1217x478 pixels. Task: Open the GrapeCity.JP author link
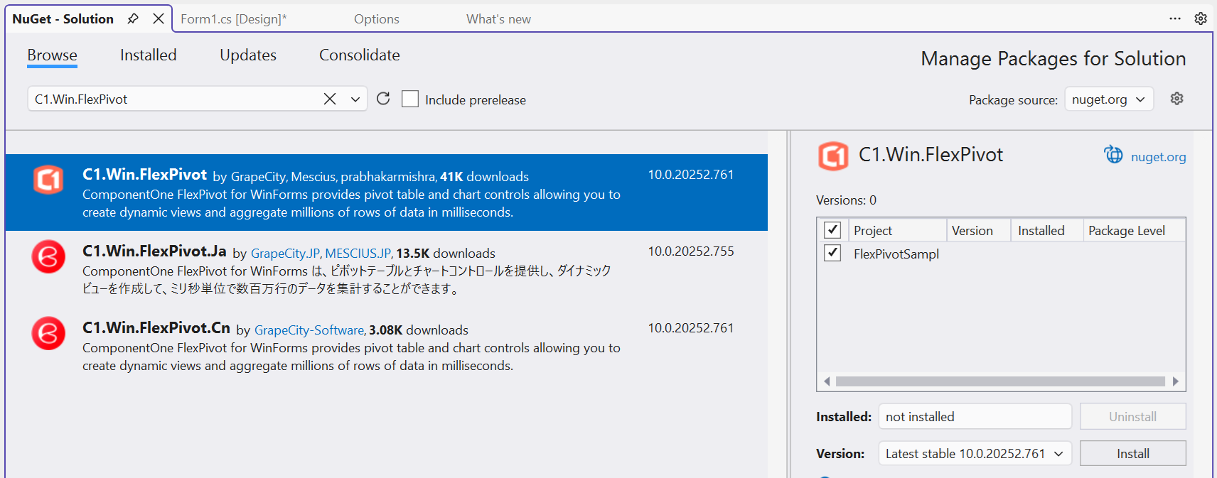[285, 254]
